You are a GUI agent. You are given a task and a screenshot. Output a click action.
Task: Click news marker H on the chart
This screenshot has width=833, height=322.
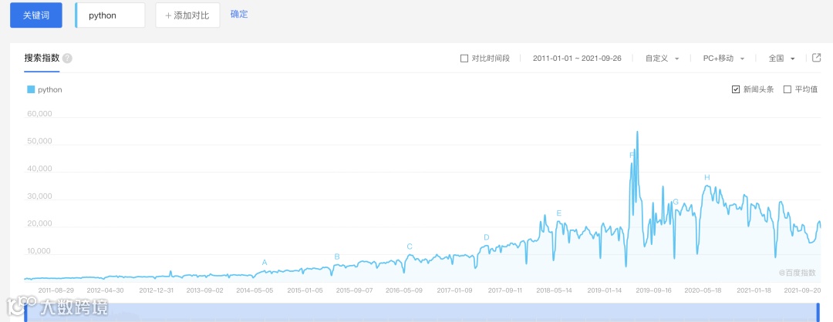click(707, 177)
